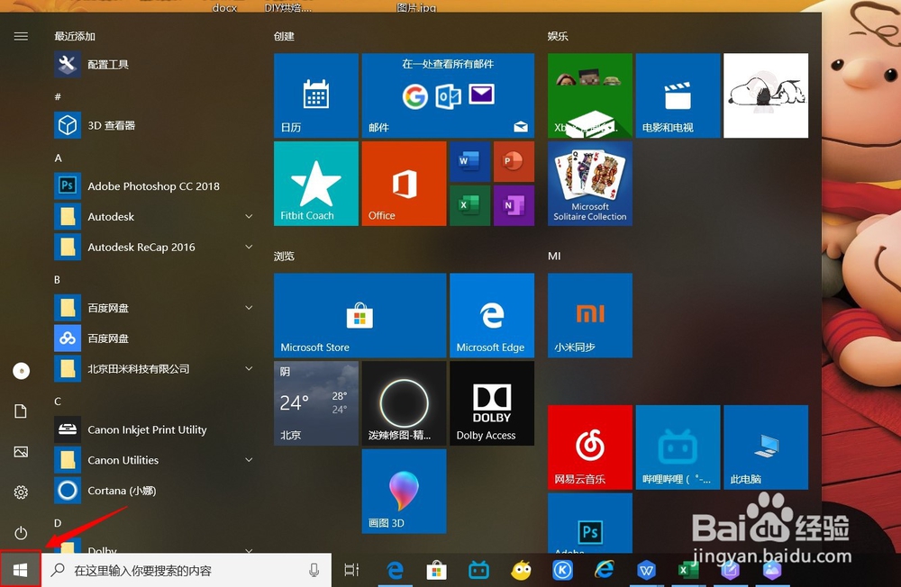Viewport: 901px width, 587px height.
Task: Launch the Fitbit Coach tile
Action: [x=316, y=184]
